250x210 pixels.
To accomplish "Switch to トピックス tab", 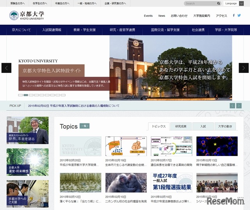I will [159, 126].
